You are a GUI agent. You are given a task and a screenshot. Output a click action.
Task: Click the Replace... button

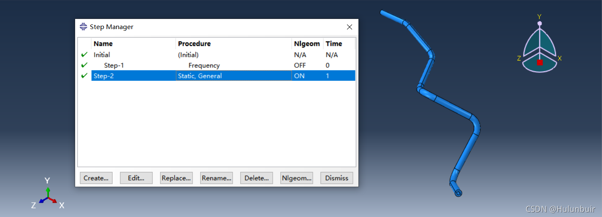tap(176, 178)
